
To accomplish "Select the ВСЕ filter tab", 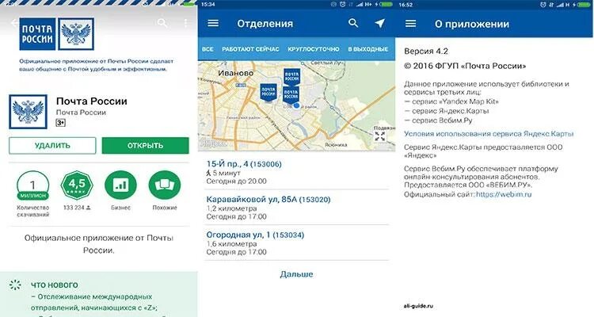I will [208, 49].
